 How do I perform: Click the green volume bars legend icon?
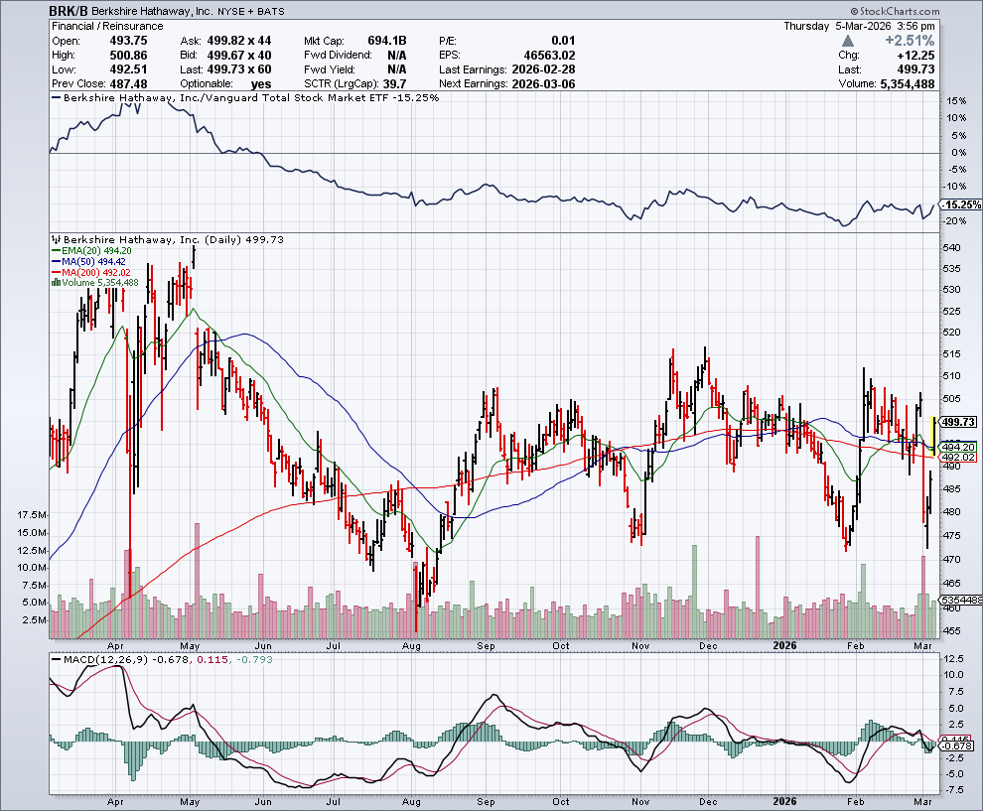pos(55,283)
